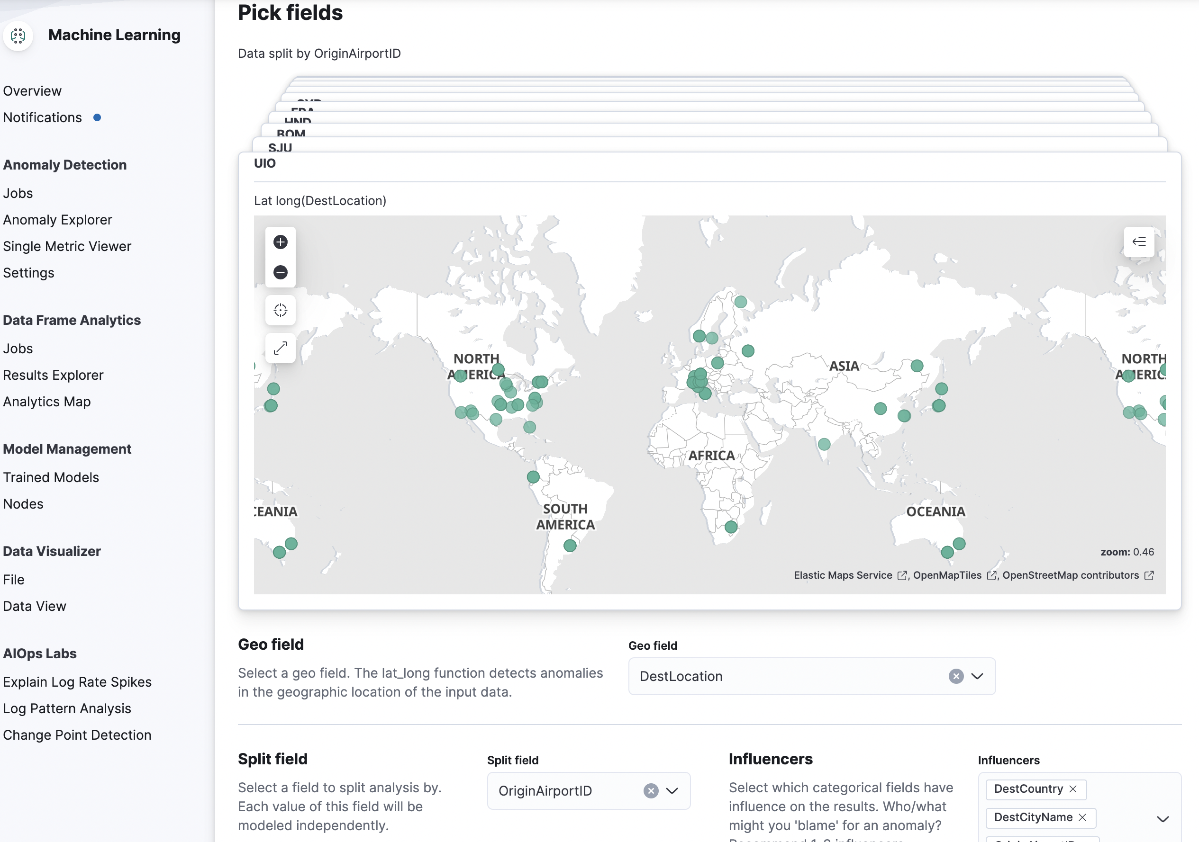Navigate to Trained Models page
This screenshot has height=842, width=1199.
click(51, 477)
